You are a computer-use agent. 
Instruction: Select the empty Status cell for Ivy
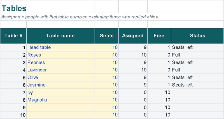click(197, 92)
